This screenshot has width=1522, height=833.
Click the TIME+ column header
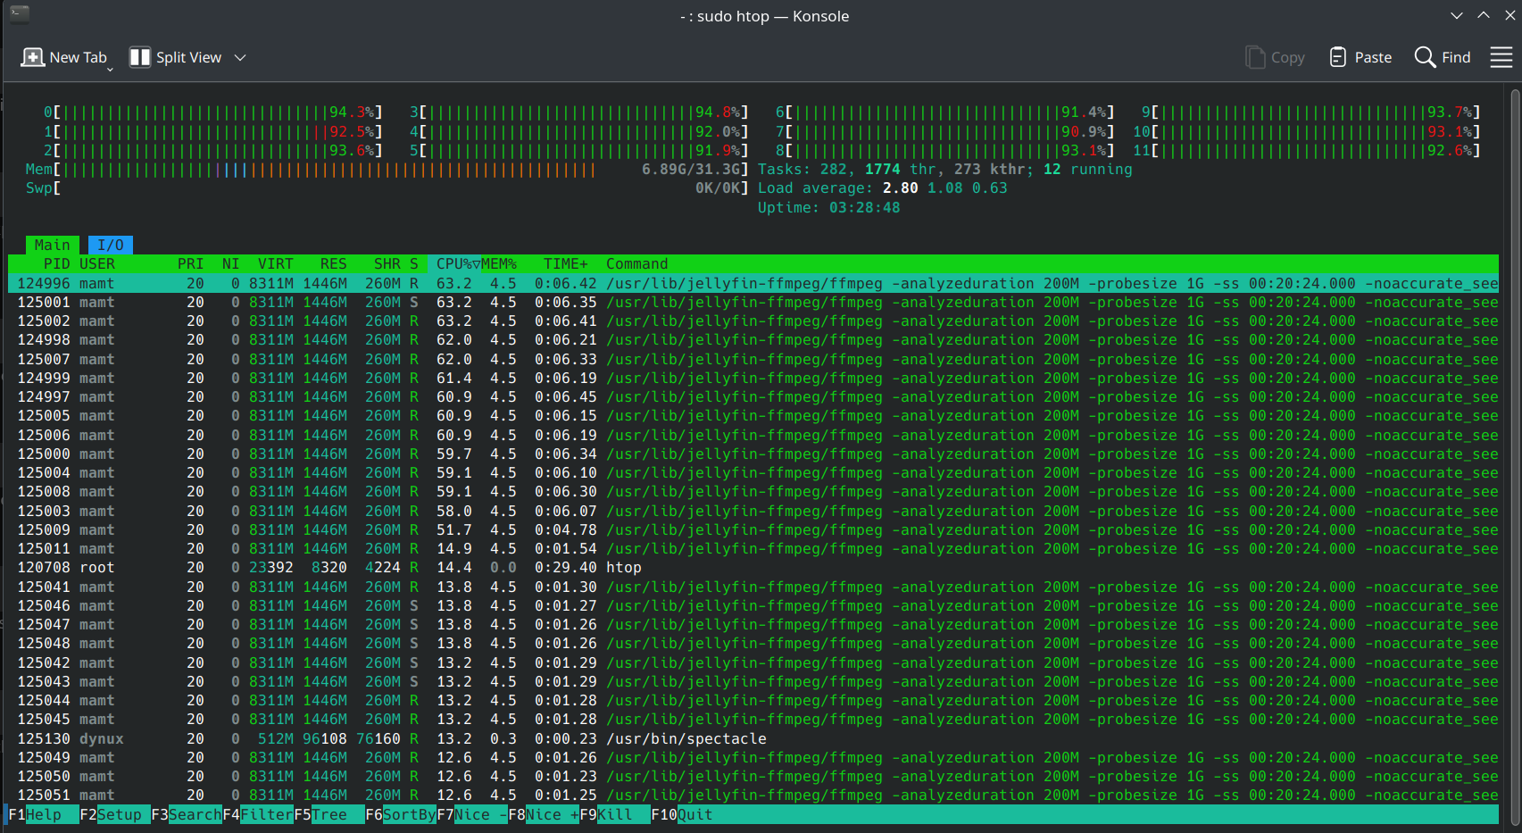(565, 264)
